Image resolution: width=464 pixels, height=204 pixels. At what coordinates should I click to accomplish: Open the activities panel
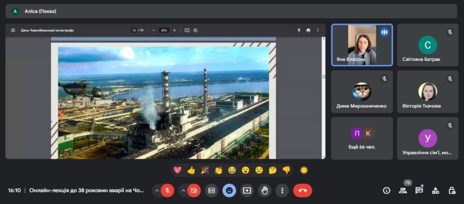tap(435, 190)
